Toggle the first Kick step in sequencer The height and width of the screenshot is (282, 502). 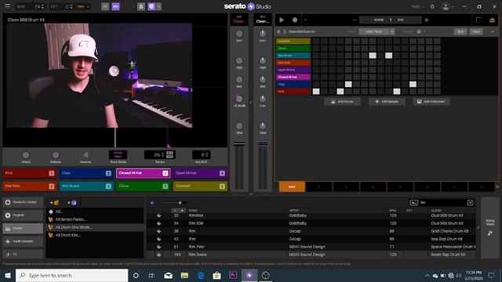316,92
